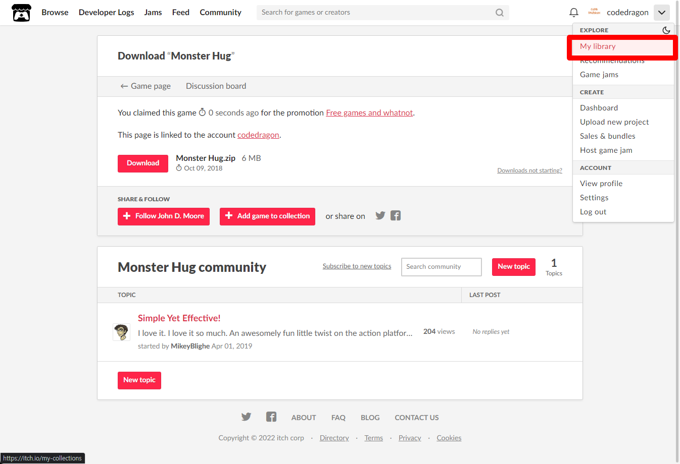Follow John D. Moore
680x464 pixels.
[164, 216]
